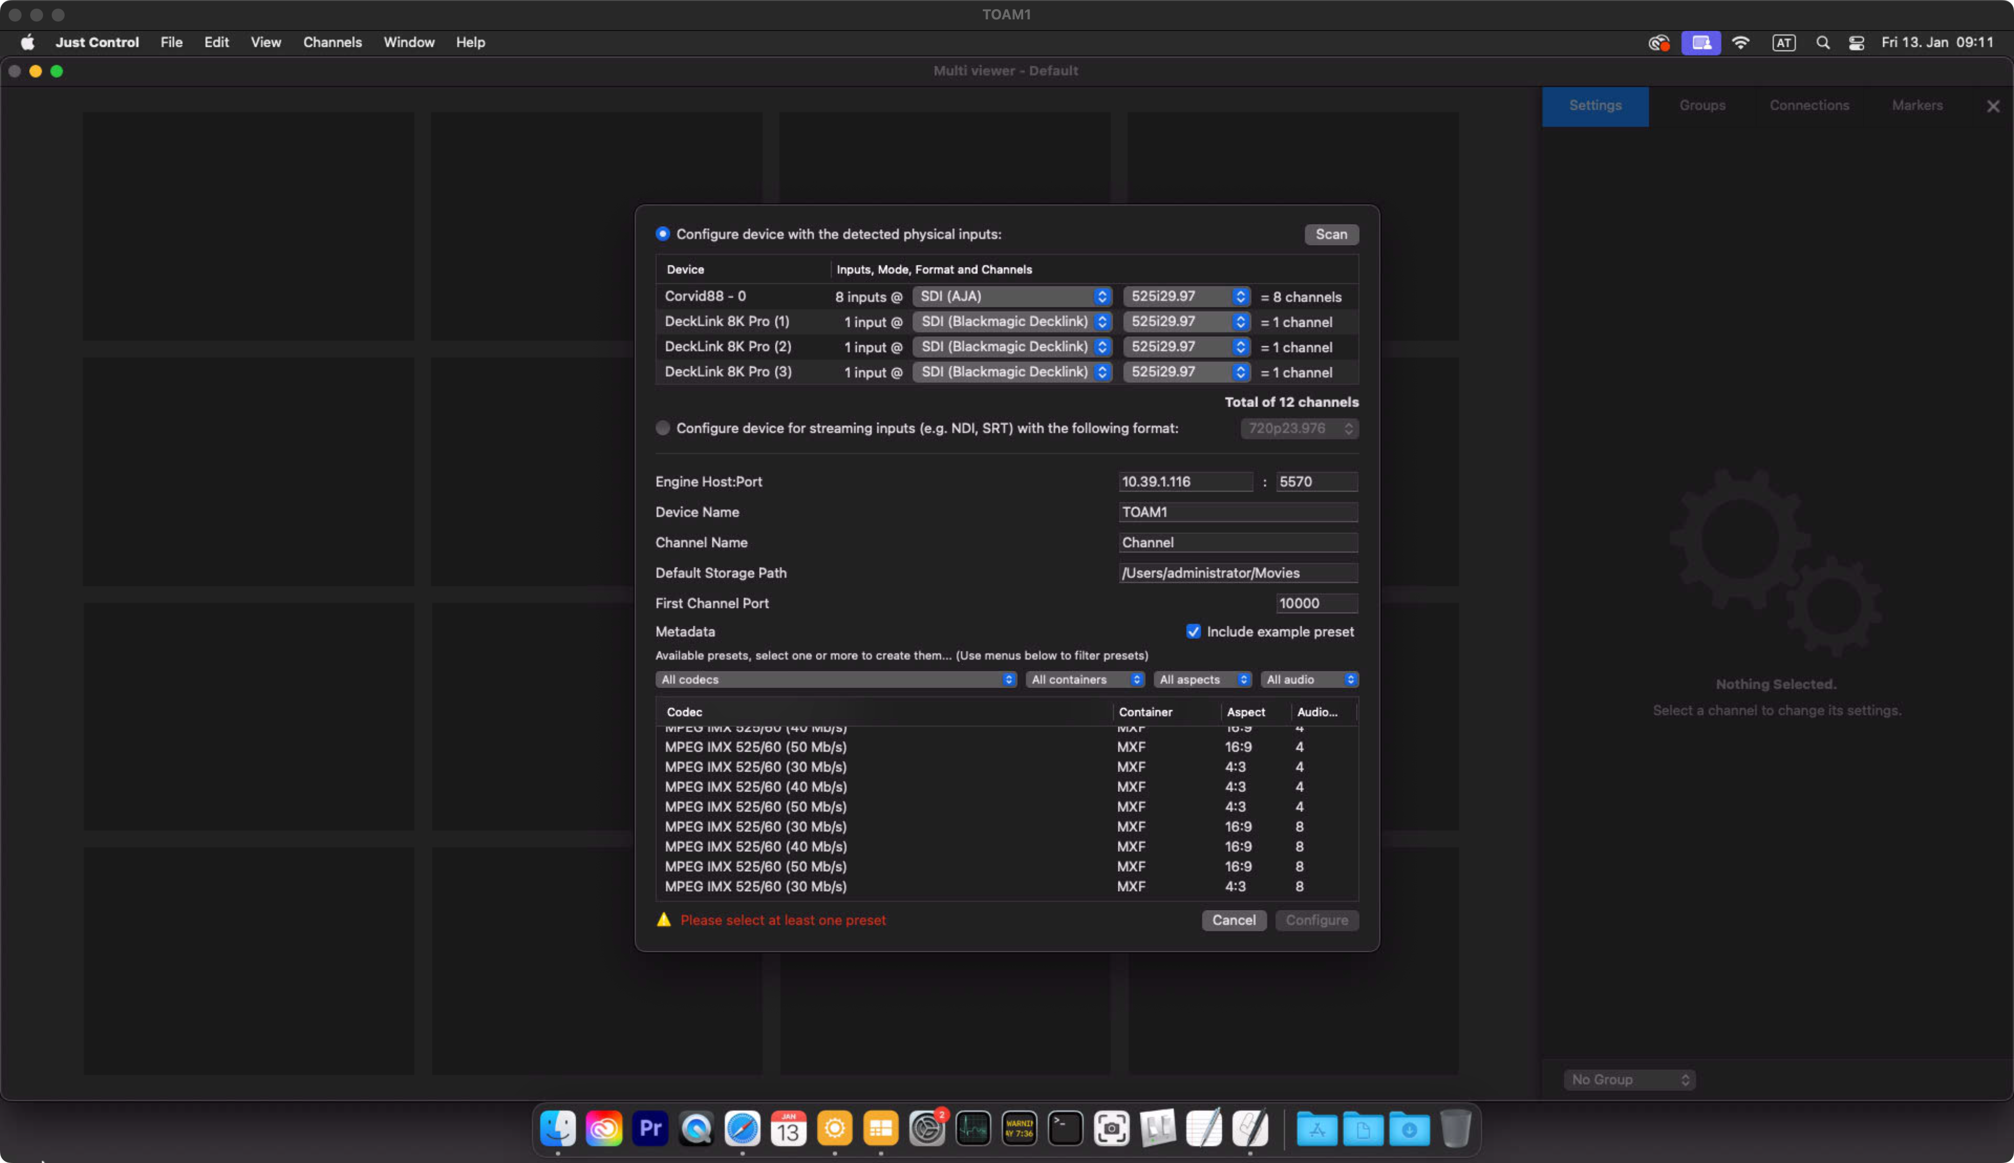Open Adobe Premiere Pro in dock
2014x1163 pixels.
tap(651, 1128)
